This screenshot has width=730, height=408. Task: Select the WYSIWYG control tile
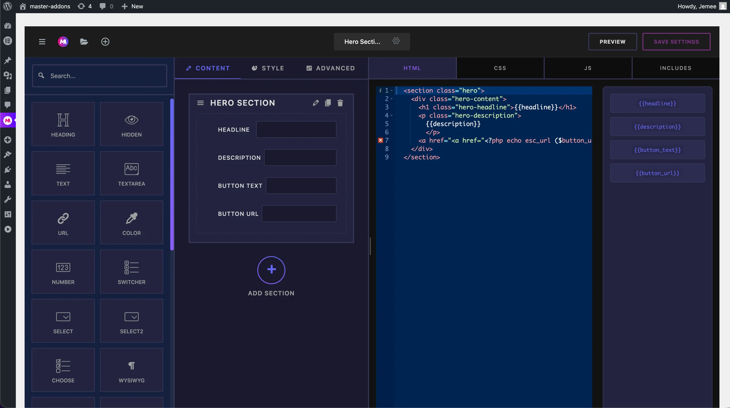(x=131, y=370)
